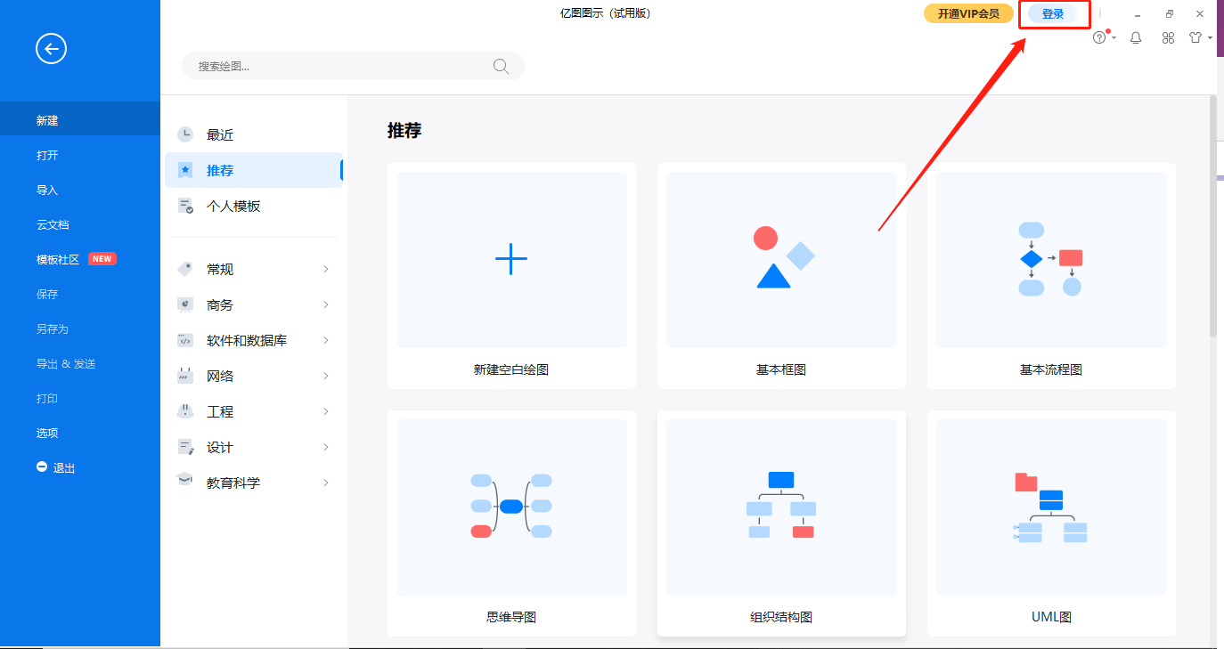Expand the 常规 category chevron
The height and width of the screenshot is (649, 1224).
(326, 269)
